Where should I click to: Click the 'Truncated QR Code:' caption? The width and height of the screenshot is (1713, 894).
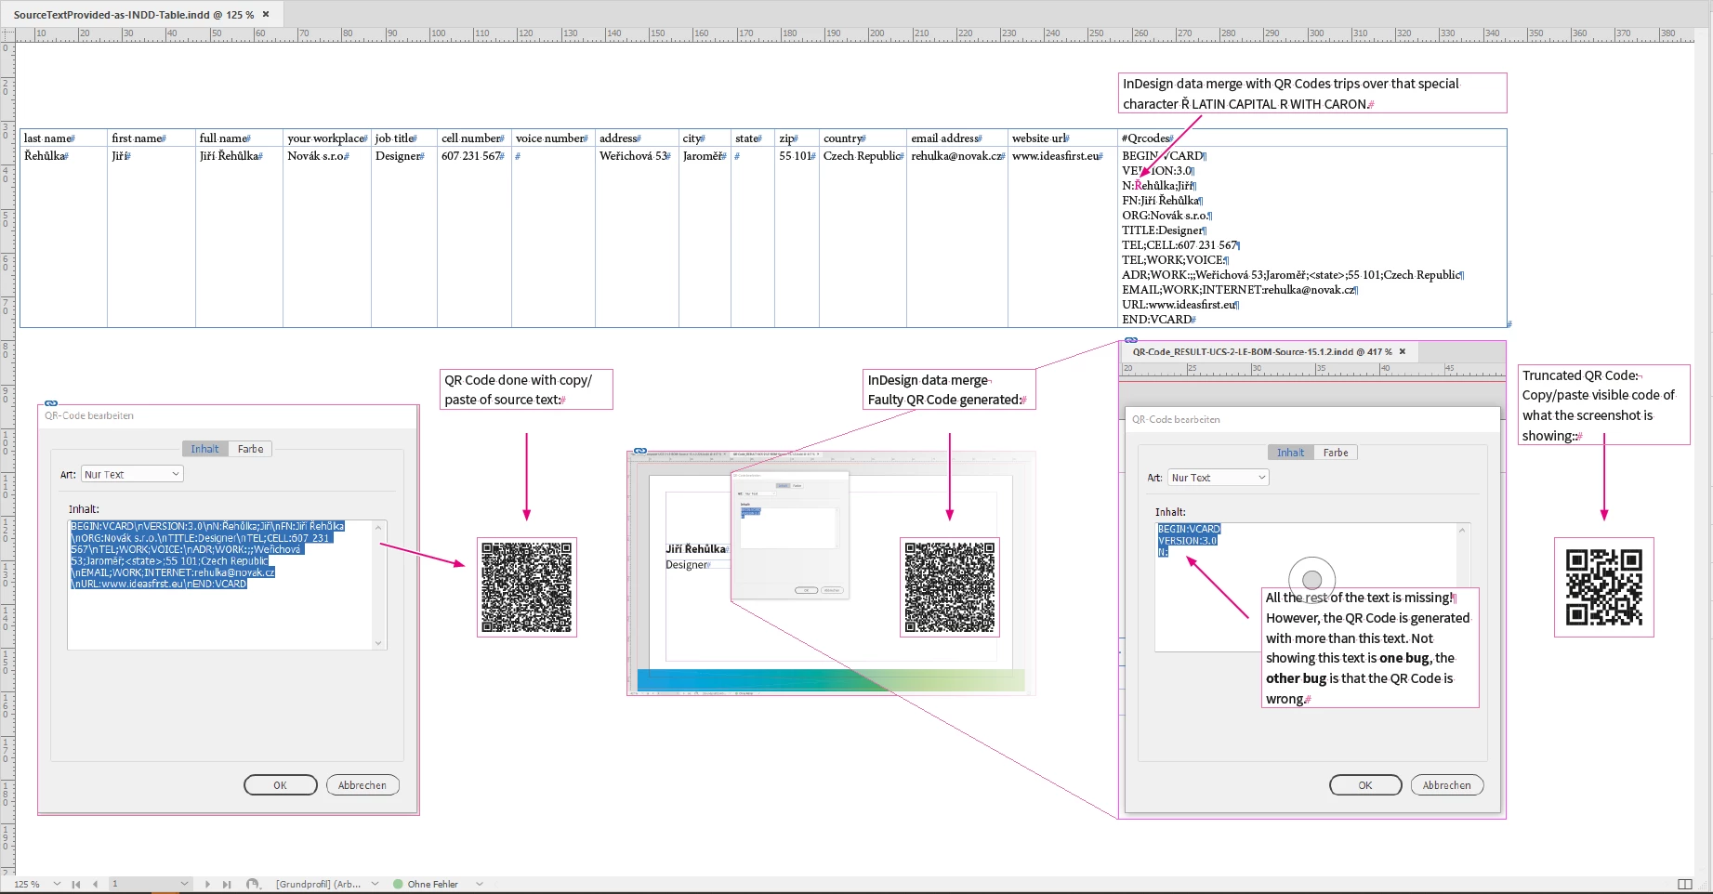(x=1580, y=375)
